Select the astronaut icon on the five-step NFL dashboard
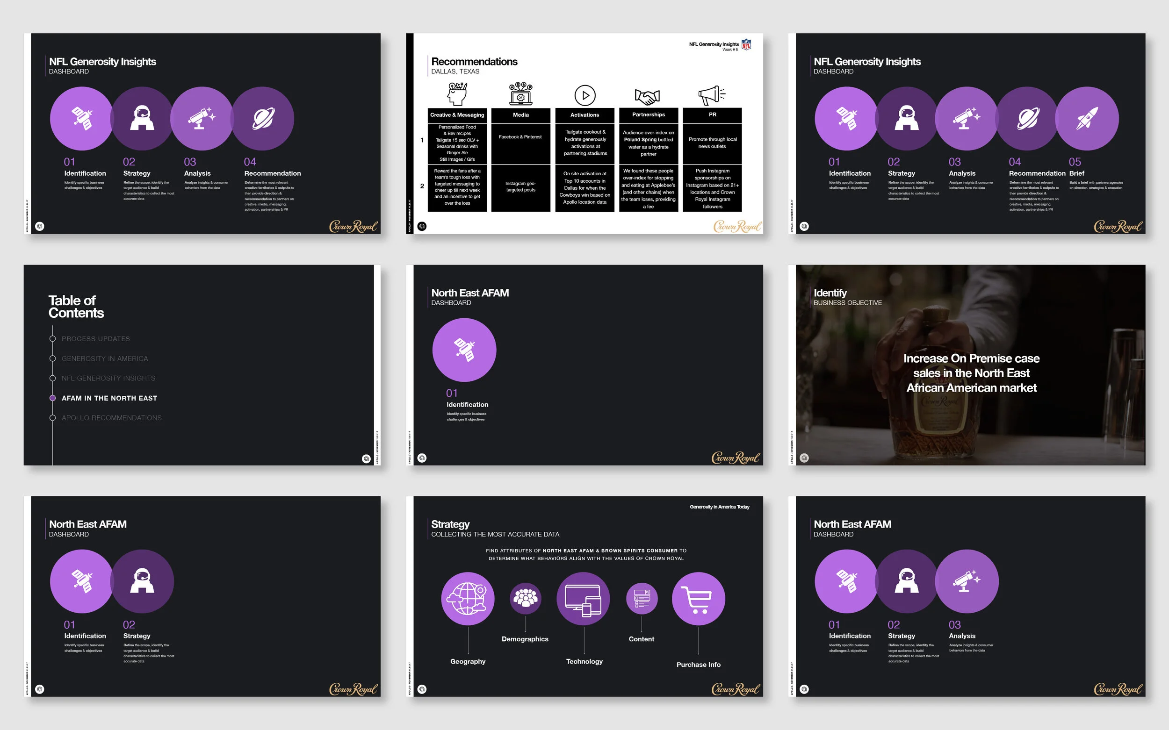 pos(907,118)
